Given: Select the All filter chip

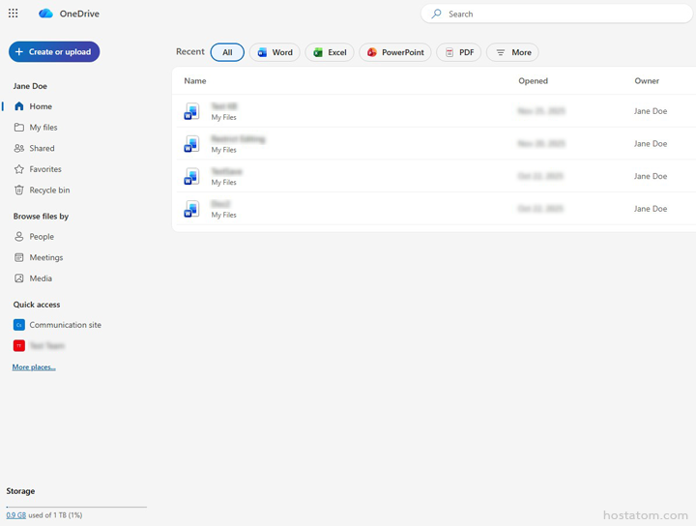Looking at the screenshot, I should click(227, 52).
